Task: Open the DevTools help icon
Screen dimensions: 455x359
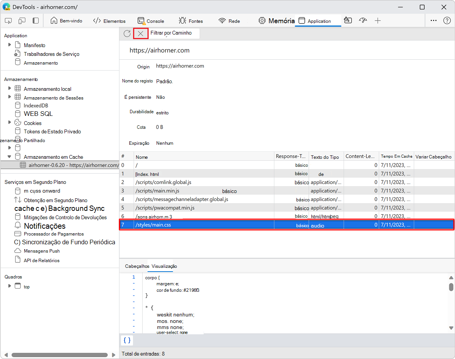Action: (x=447, y=21)
